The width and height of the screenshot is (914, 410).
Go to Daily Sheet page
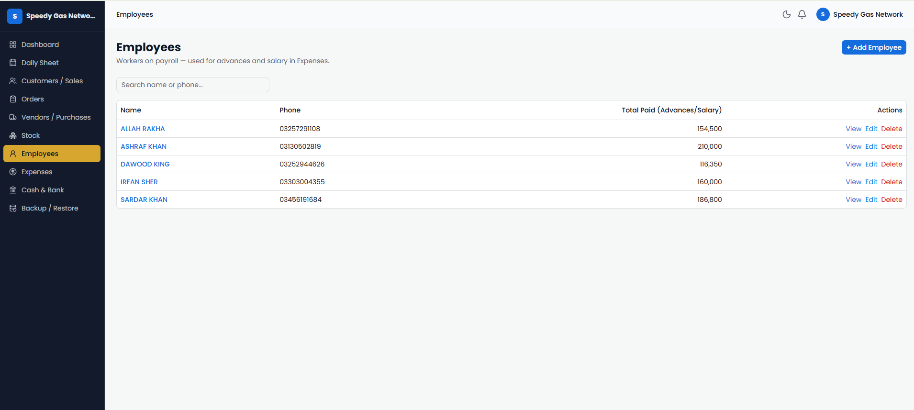(x=52, y=63)
